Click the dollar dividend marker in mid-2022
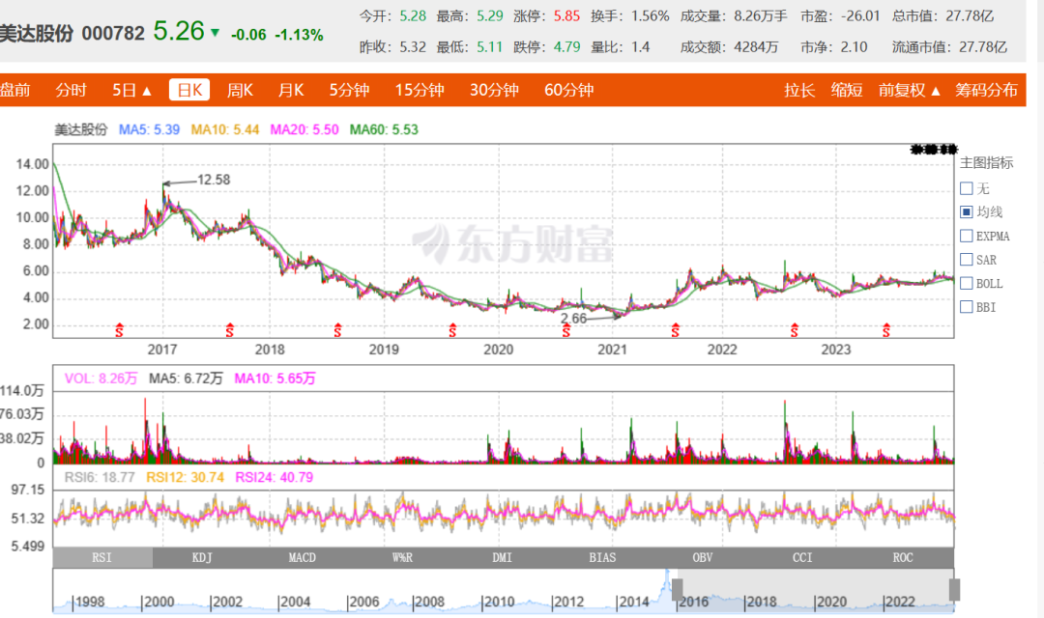This screenshot has width=1044, height=618. tap(794, 330)
